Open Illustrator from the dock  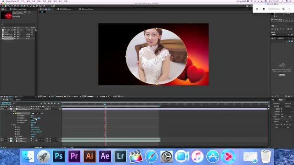(90, 156)
